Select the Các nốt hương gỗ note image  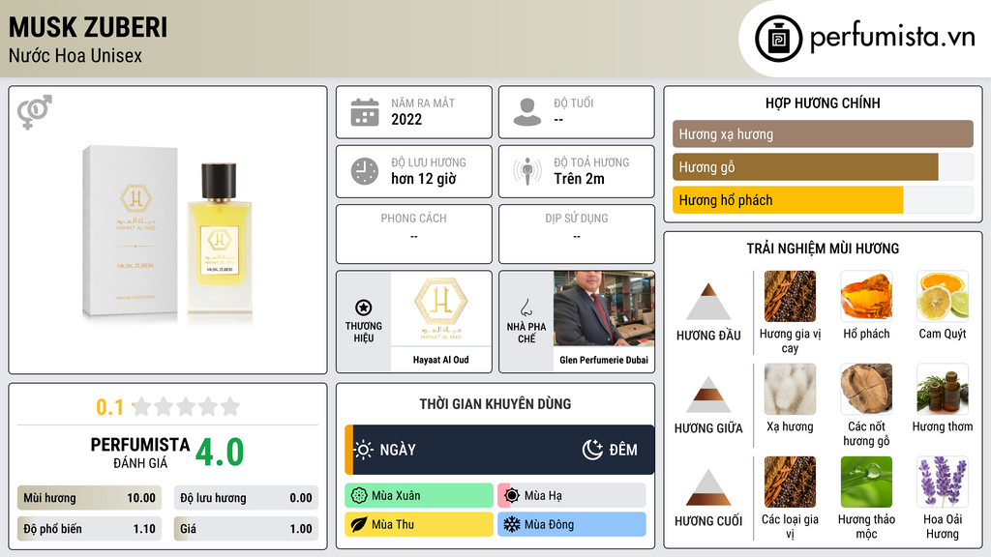click(866, 390)
